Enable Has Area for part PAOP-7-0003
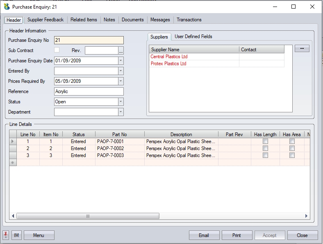 292,155
